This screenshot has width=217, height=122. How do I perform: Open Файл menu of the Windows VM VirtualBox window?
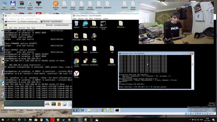(75, 19)
